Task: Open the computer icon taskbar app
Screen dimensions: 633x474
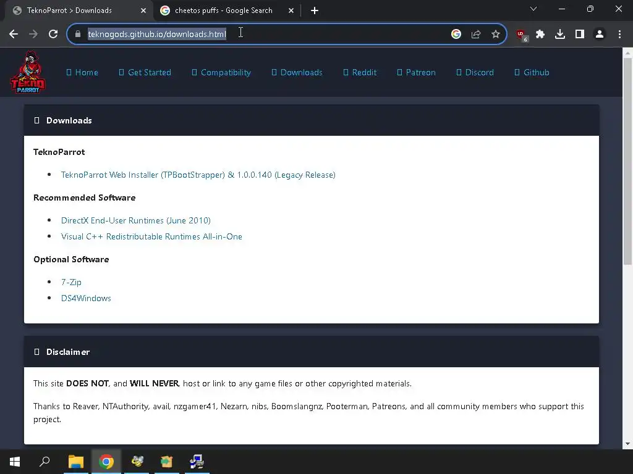Action: pyautogui.click(x=197, y=462)
